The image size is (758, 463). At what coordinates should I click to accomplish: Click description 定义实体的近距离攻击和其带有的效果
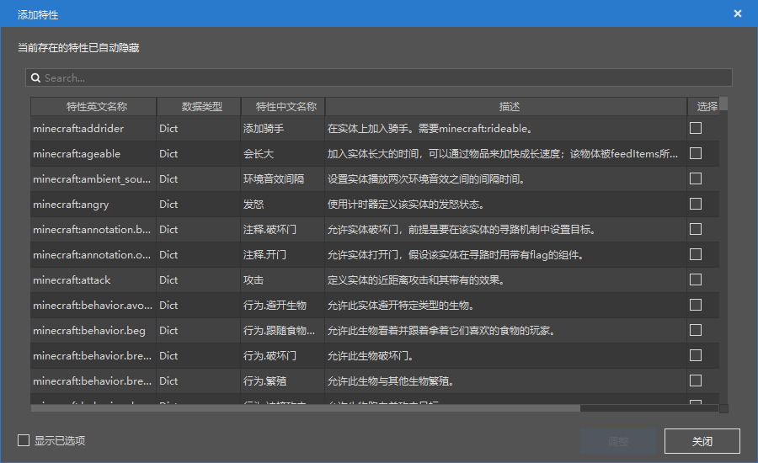coord(506,279)
